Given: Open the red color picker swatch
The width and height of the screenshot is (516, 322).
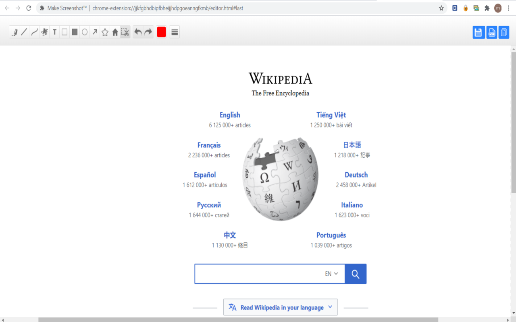Looking at the screenshot, I should (x=161, y=32).
